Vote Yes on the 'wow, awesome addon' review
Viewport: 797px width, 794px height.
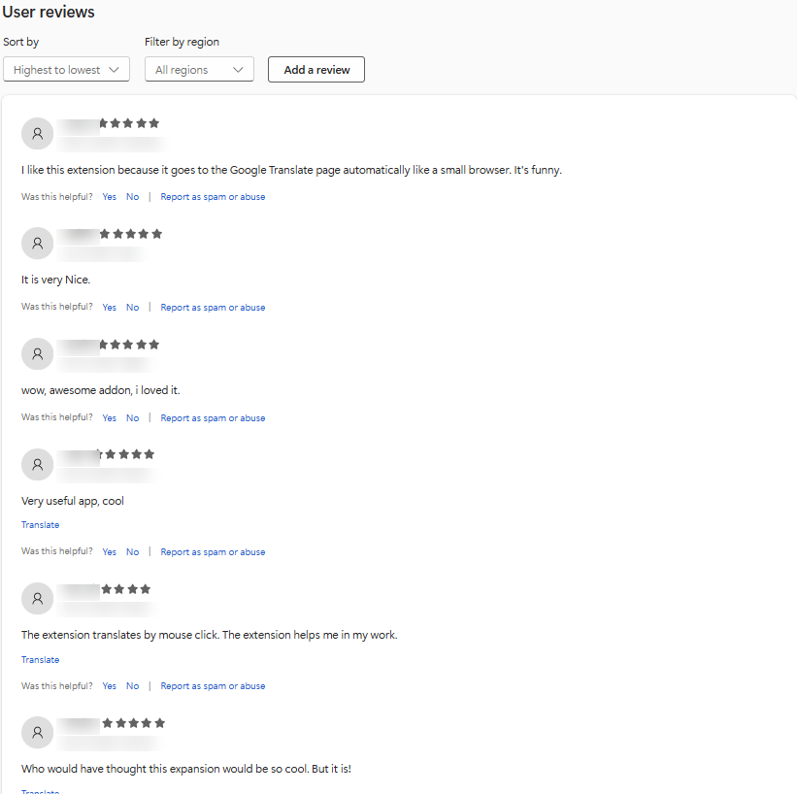[x=110, y=417]
